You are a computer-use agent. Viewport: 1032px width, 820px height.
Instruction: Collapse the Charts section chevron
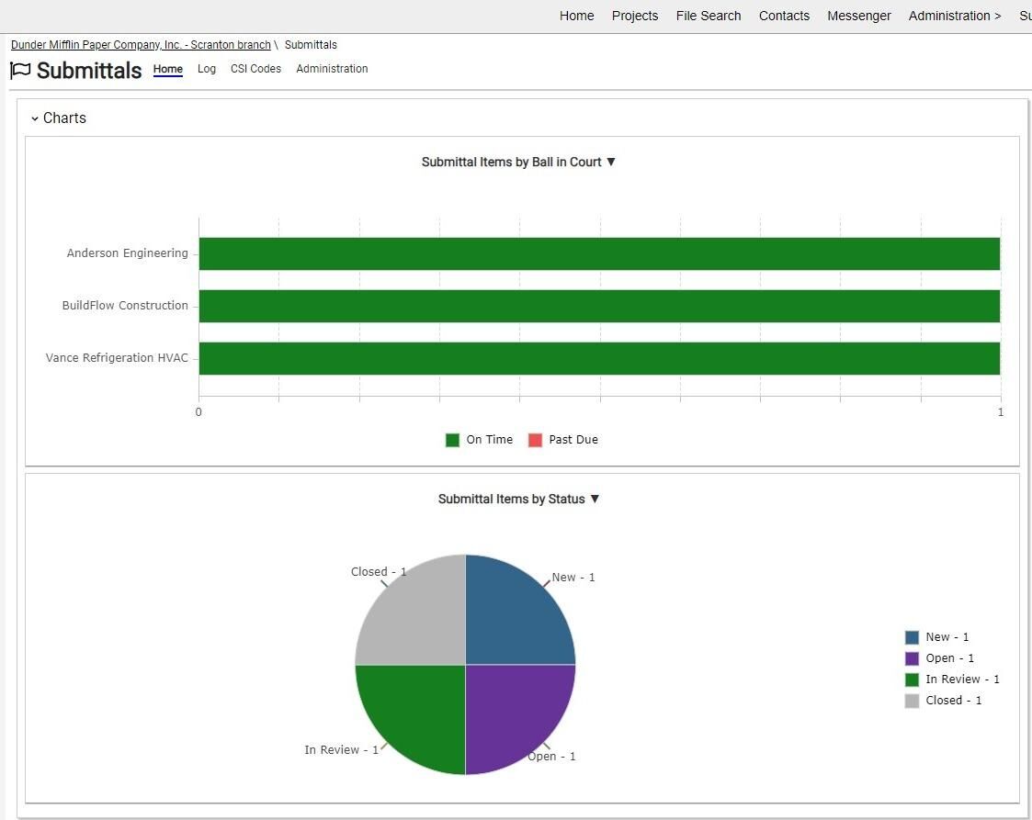tap(35, 119)
